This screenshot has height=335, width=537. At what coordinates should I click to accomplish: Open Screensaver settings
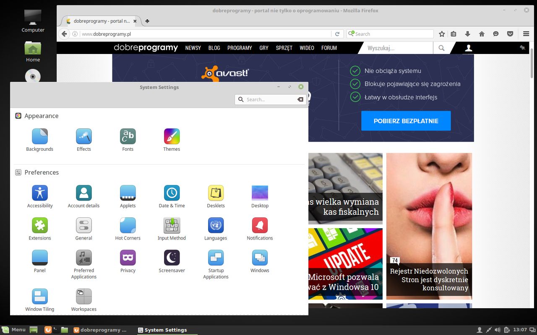pos(172,261)
